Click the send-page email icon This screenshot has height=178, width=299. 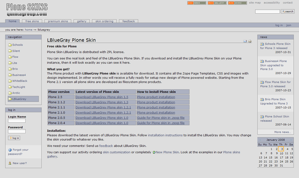pyautogui.click(x=245, y=41)
